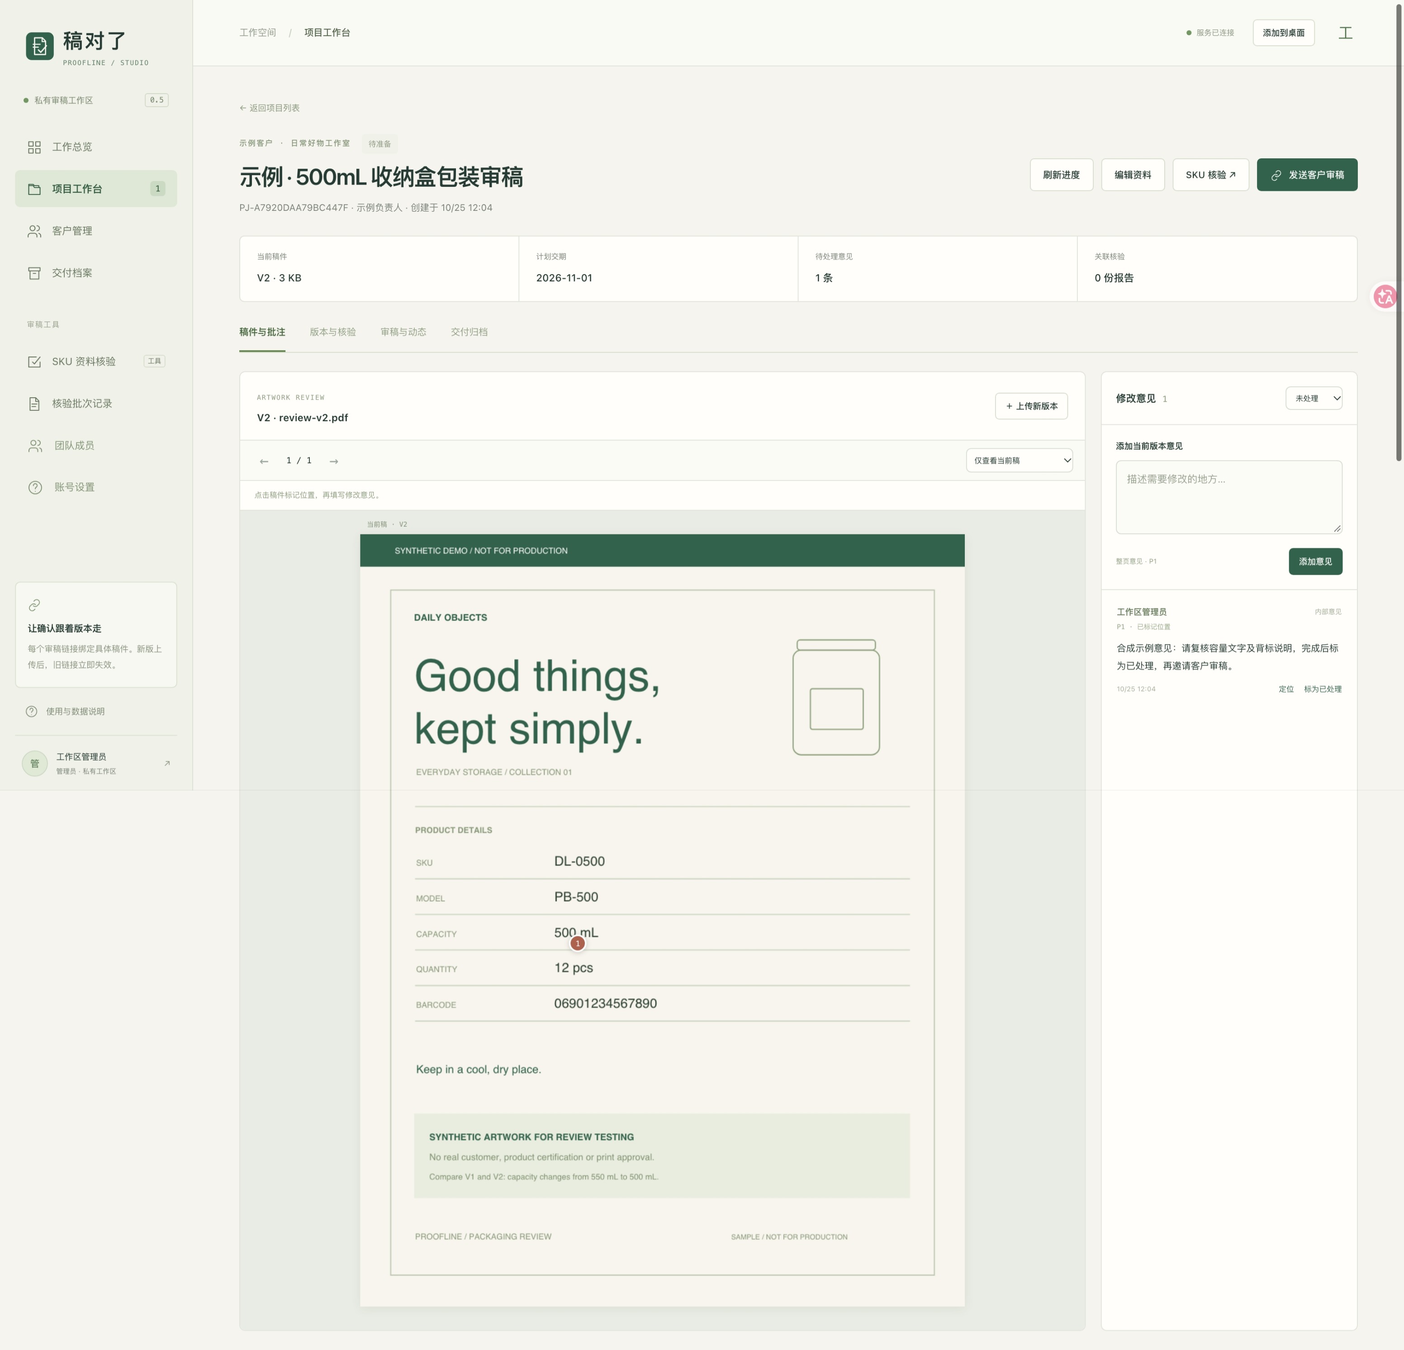The height and width of the screenshot is (1350, 1404).
Task: Click the 待准备 status tag
Action: tap(379, 143)
